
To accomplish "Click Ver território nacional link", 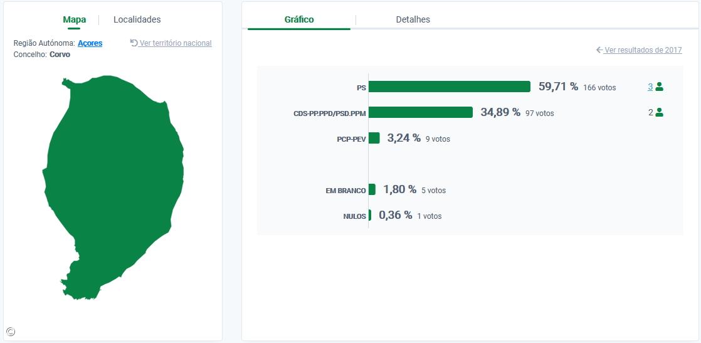I will pos(176,43).
